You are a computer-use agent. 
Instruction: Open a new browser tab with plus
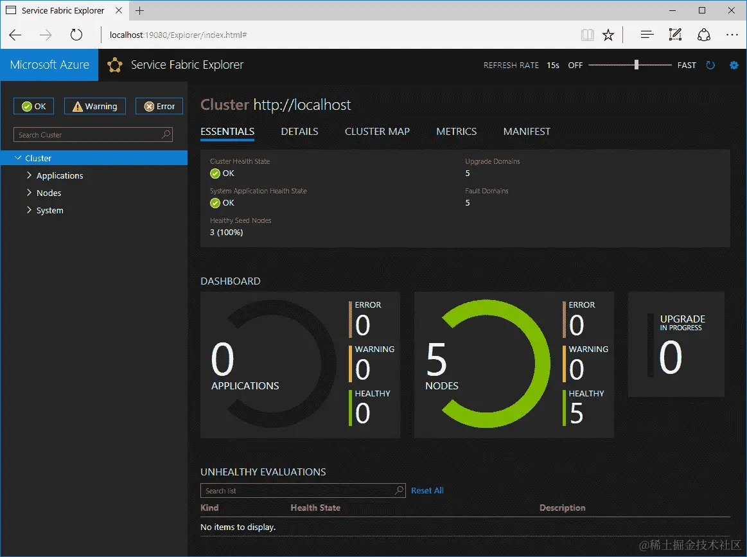139,10
